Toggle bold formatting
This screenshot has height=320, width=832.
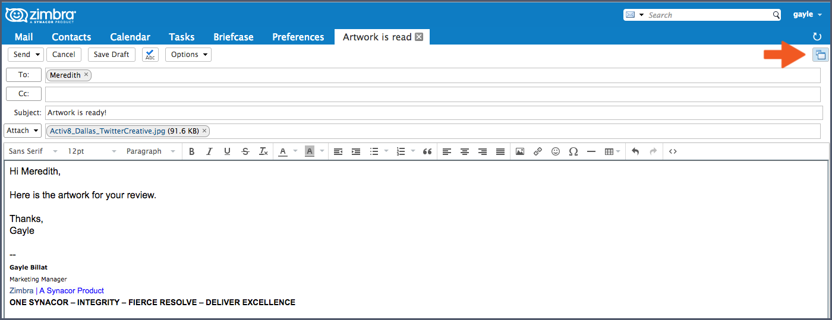191,151
